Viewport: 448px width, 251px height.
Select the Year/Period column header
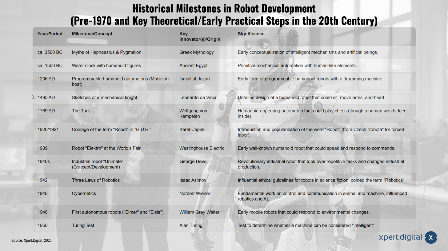(x=50, y=34)
